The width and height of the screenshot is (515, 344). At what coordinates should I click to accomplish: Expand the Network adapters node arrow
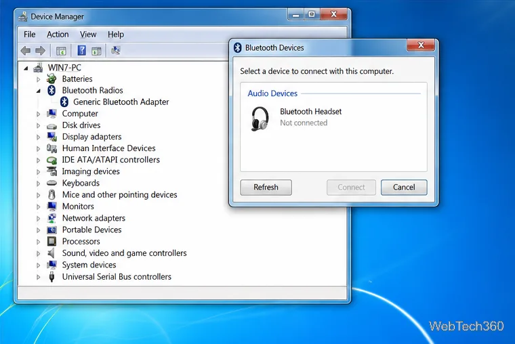tap(38, 218)
